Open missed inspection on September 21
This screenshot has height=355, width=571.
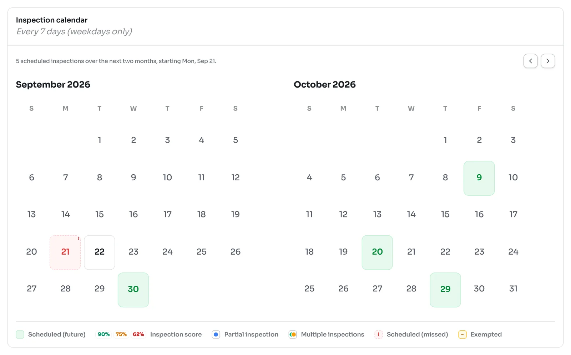coord(65,252)
